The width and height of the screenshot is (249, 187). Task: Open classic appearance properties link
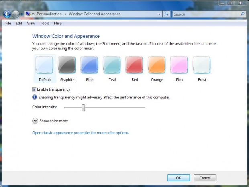(x=80, y=133)
